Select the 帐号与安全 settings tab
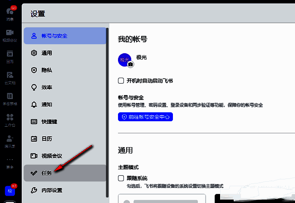This screenshot has height=203, width=295. [65, 36]
